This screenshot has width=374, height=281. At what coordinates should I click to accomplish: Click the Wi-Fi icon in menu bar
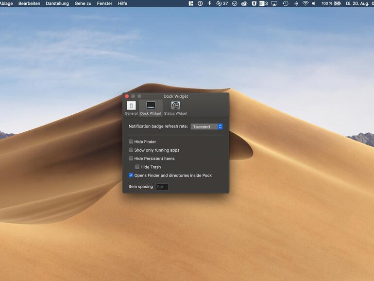coord(306,3)
